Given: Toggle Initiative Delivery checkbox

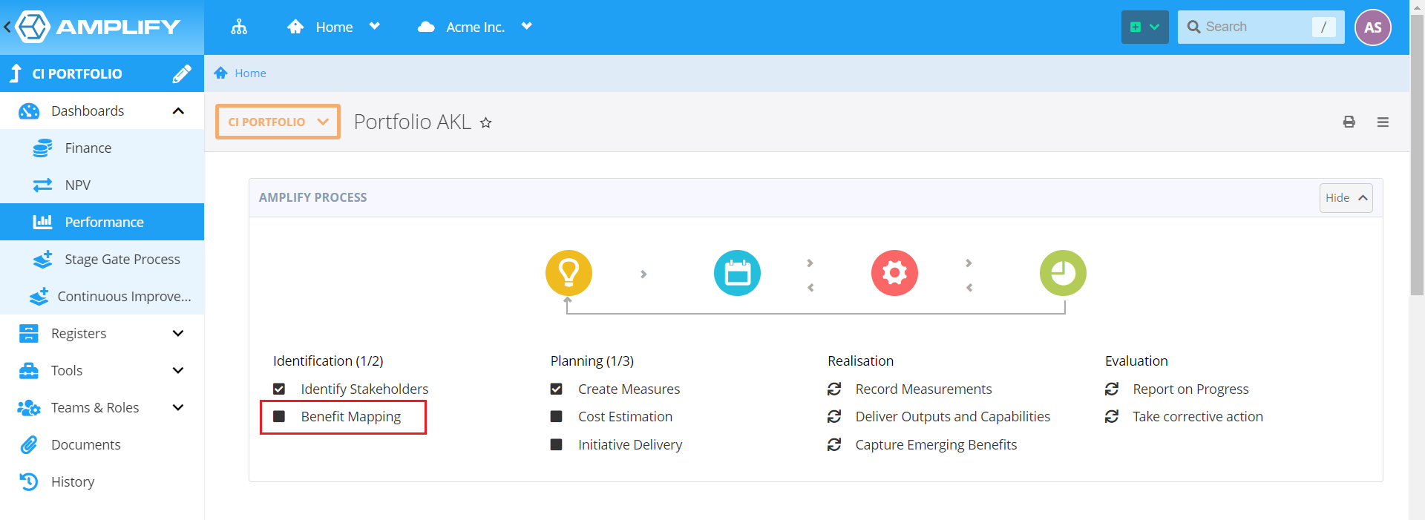Looking at the screenshot, I should tap(556, 444).
